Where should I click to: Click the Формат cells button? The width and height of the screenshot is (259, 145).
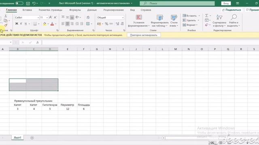point(190,25)
